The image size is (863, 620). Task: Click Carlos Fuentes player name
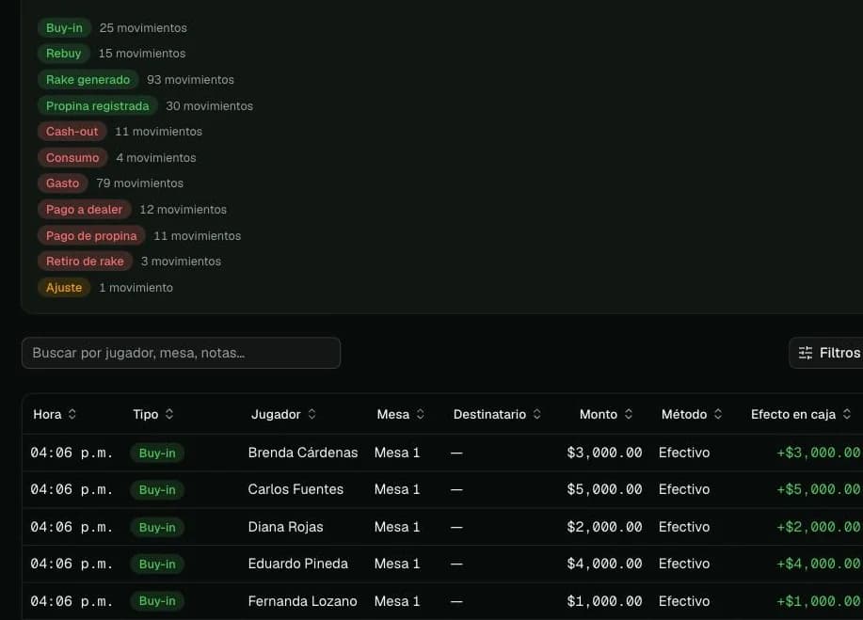pos(296,489)
